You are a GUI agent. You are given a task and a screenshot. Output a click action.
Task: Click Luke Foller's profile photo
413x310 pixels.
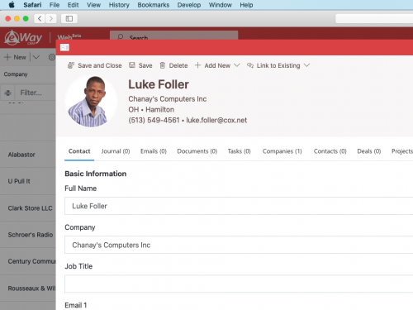91,102
